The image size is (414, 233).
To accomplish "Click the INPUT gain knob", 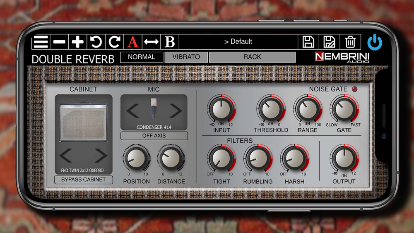I will (x=221, y=109).
